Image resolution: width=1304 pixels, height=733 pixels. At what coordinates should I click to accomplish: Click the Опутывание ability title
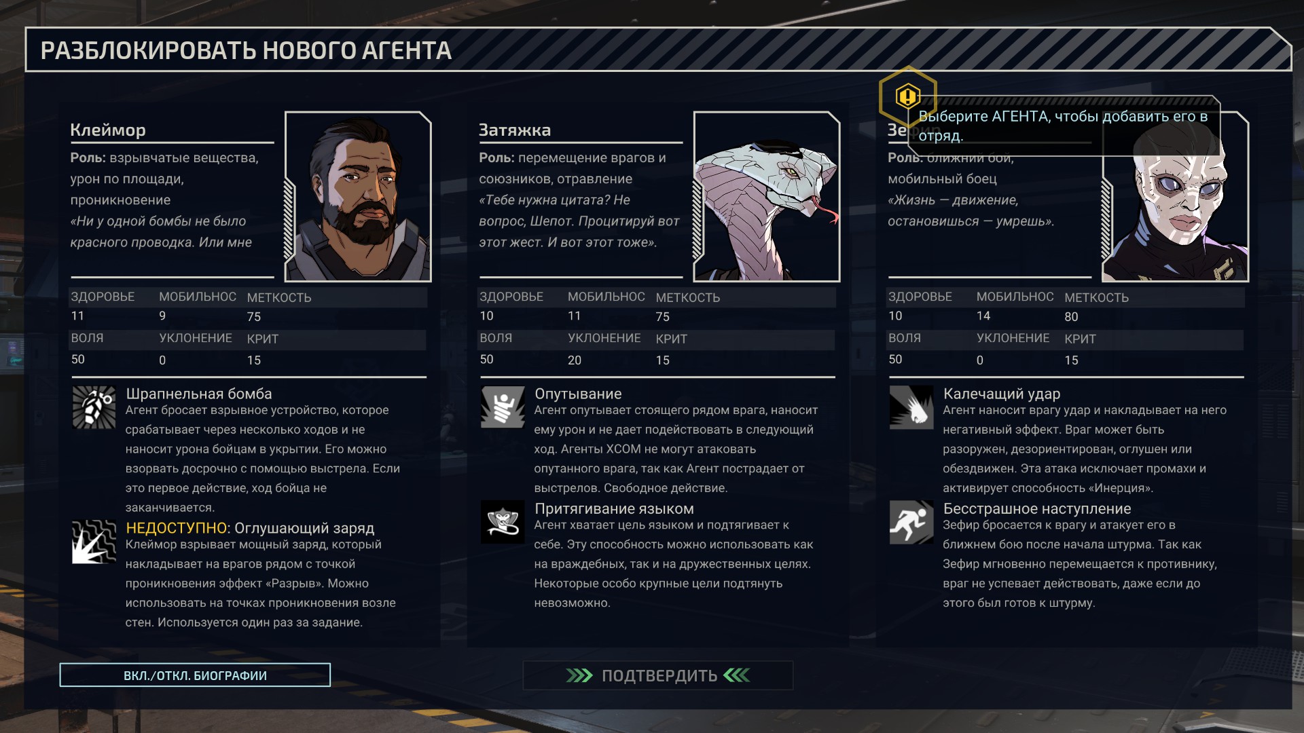point(578,394)
